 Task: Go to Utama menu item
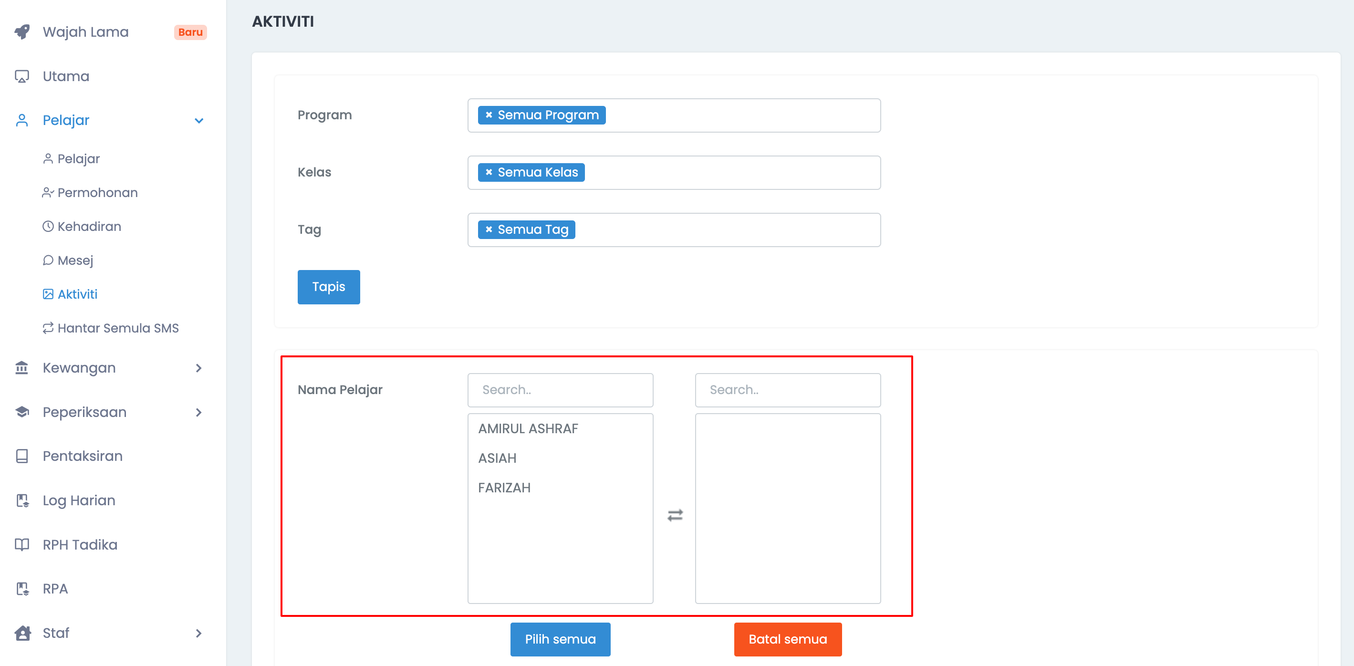[x=66, y=76]
